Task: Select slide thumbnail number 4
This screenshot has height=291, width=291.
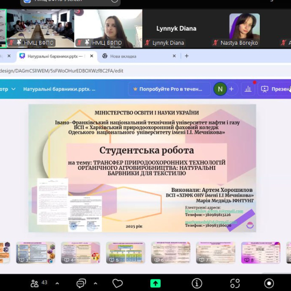Action: tap(80, 253)
